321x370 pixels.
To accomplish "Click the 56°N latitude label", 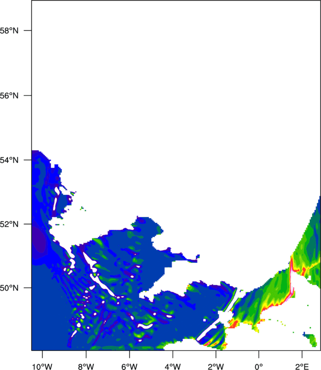I will tap(9, 96).
